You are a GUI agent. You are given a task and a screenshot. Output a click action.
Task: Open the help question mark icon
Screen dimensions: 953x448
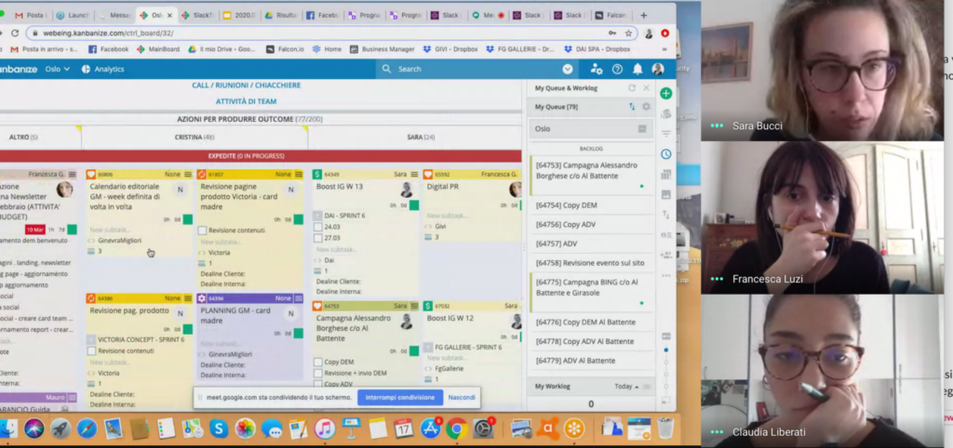[x=617, y=69]
